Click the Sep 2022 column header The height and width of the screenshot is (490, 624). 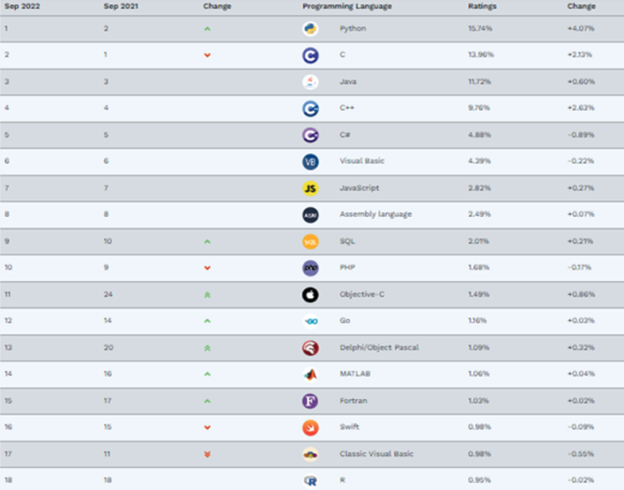(x=22, y=6)
